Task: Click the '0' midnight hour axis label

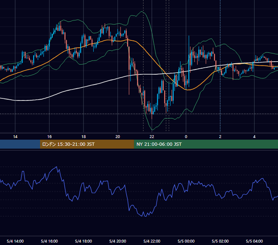Action: pyautogui.click(x=186, y=137)
